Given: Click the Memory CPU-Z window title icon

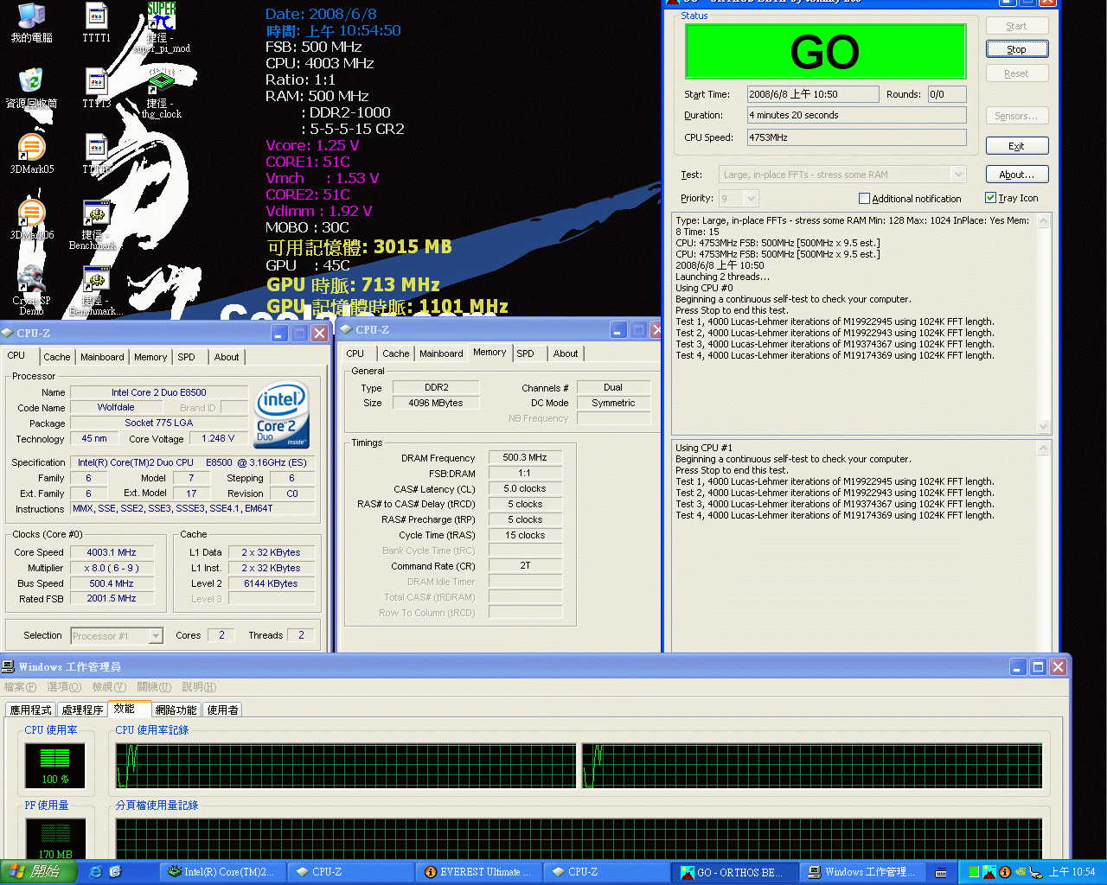Looking at the screenshot, I should pyautogui.click(x=346, y=329).
